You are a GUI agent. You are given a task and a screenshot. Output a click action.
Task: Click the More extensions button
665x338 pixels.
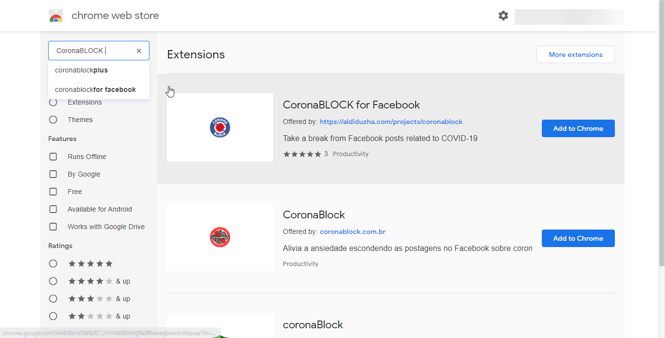click(575, 54)
